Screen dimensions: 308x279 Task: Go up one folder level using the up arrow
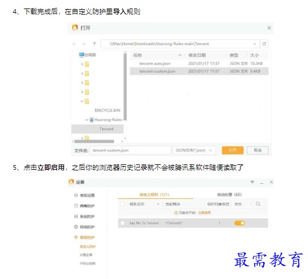click(x=94, y=44)
